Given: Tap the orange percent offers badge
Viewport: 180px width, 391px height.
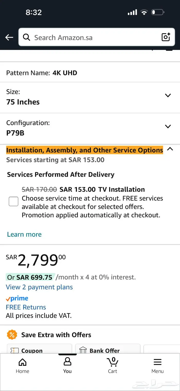Looking at the screenshot, I should (12, 335).
